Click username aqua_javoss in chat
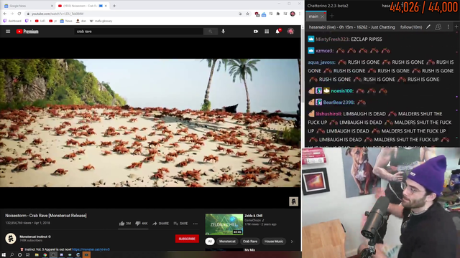 click(321, 62)
